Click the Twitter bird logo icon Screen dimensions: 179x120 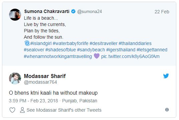166,76
